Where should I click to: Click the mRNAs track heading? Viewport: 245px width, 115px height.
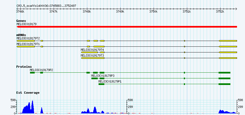click(21, 35)
